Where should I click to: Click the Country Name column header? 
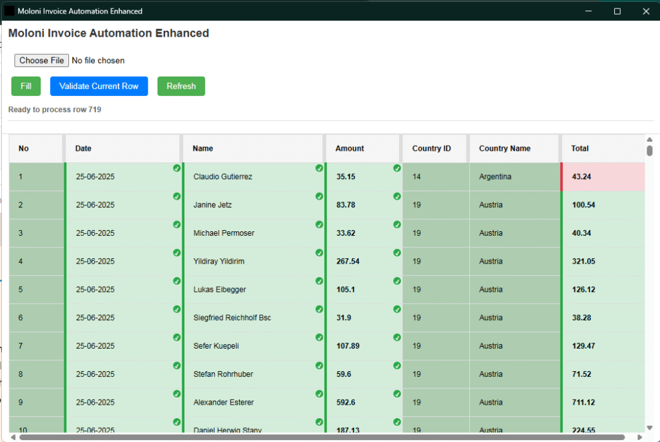(x=514, y=148)
